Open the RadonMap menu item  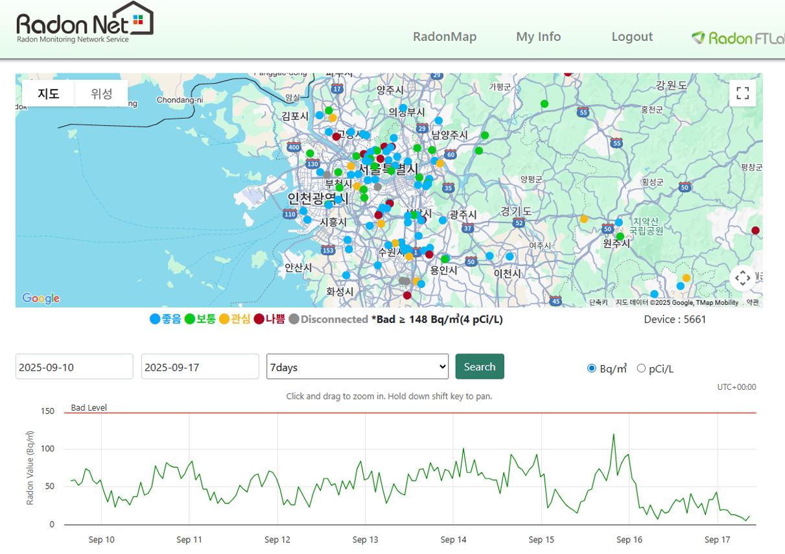(x=445, y=37)
